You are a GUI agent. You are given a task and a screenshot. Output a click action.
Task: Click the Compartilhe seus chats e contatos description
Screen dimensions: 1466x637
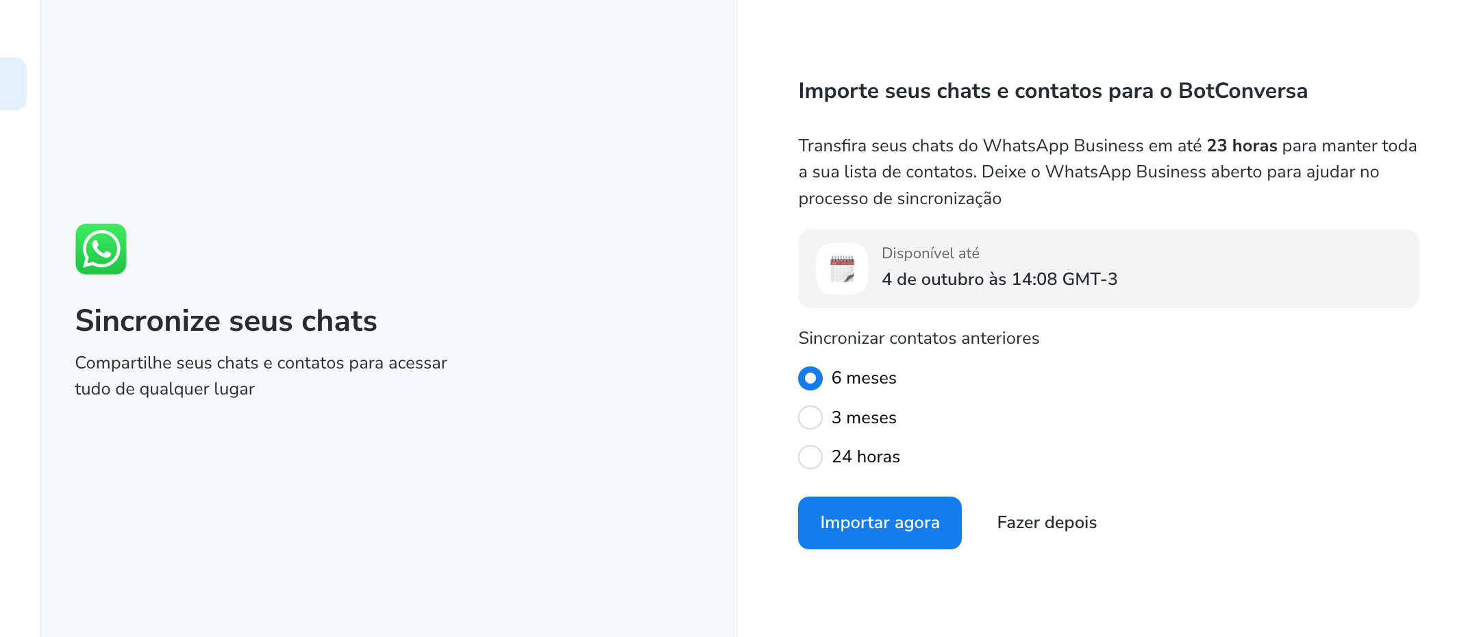tap(260, 375)
